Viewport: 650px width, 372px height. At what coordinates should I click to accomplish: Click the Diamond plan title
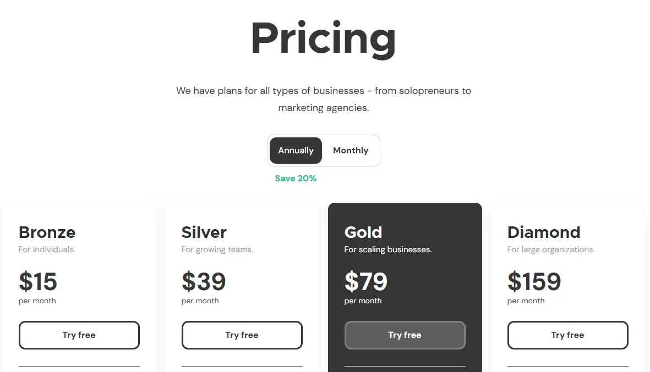(x=544, y=232)
